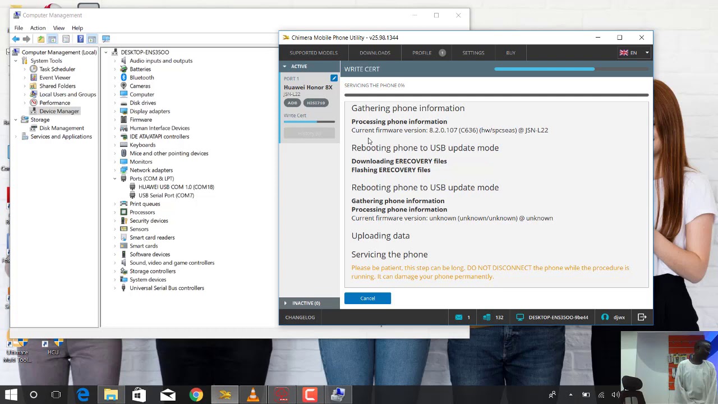Open Task View on the taskbar

[x=56, y=395]
